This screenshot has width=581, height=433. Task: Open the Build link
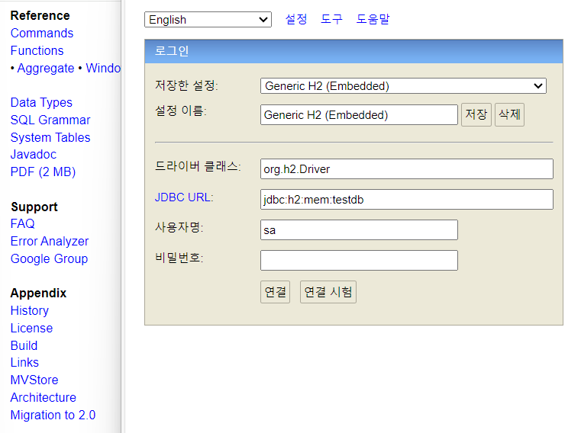pos(24,345)
